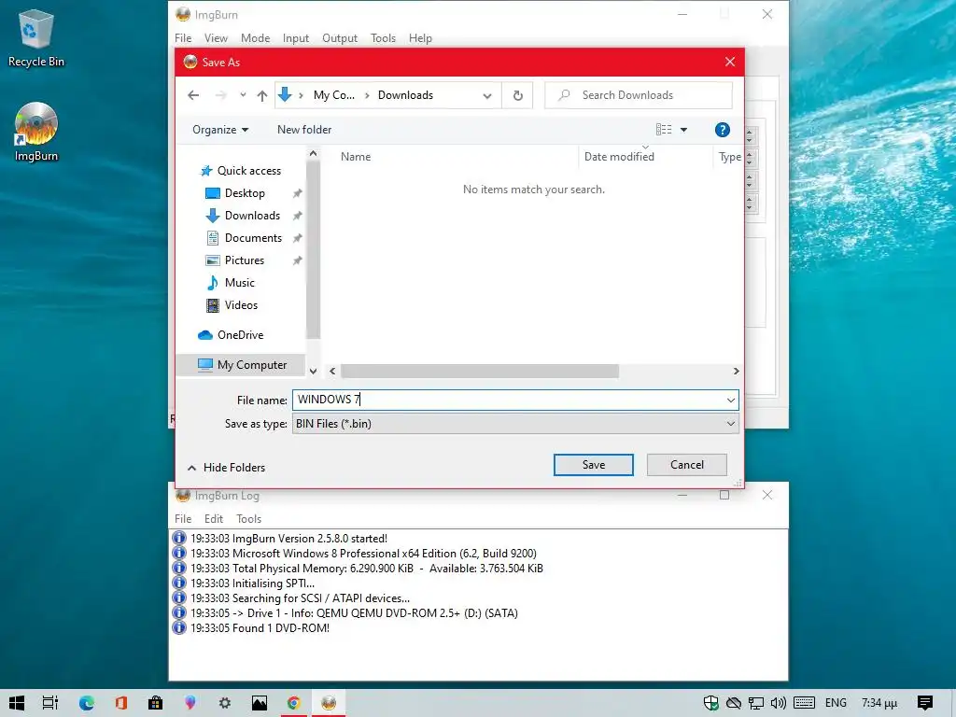Go back using the left arrow in Save As
This screenshot has height=717, width=956.
point(193,95)
